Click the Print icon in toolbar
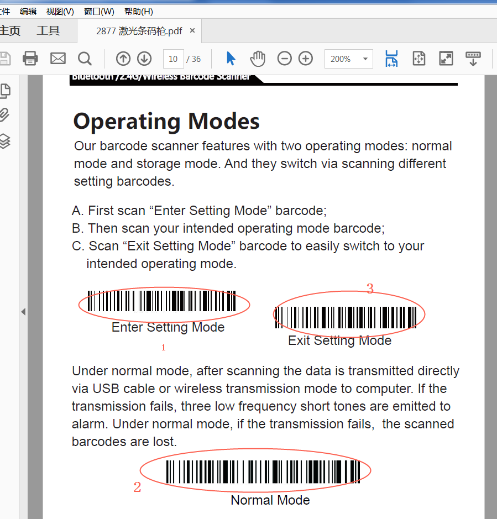 click(30, 59)
